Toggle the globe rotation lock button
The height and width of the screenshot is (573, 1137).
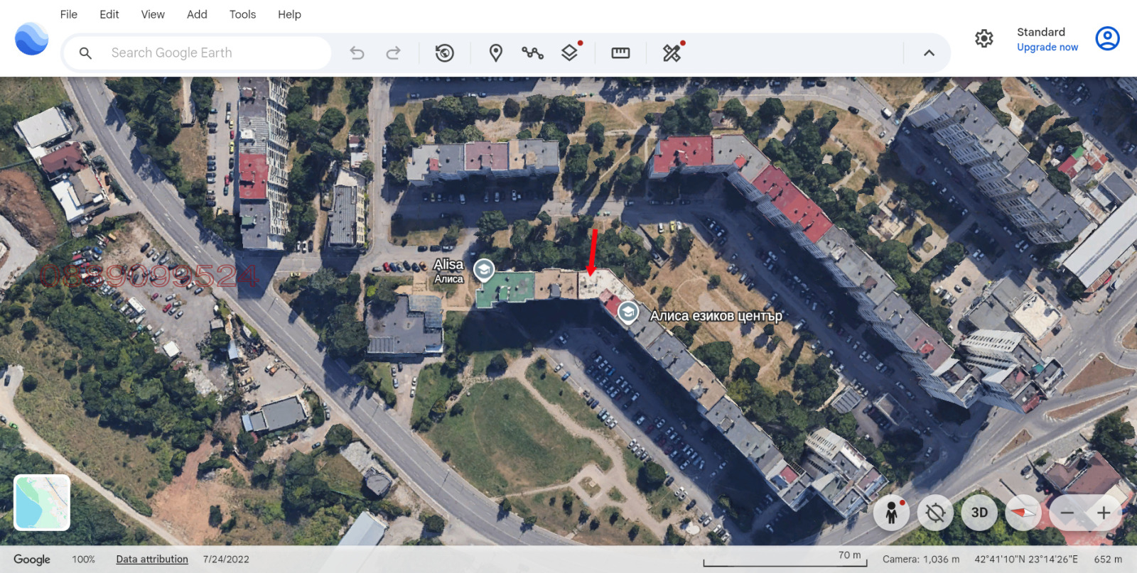point(935,513)
